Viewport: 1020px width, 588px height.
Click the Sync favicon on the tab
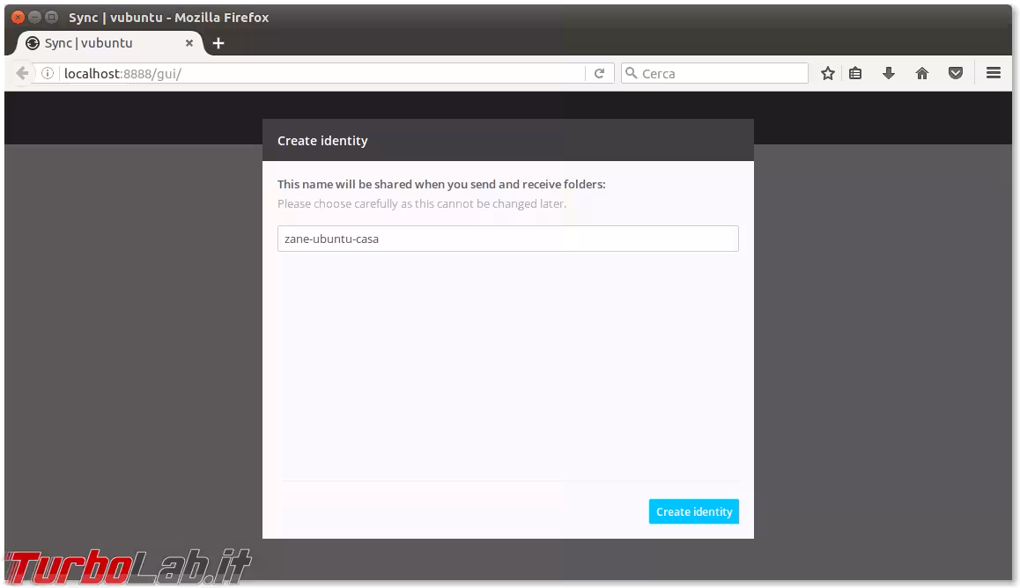[x=33, y=43]
